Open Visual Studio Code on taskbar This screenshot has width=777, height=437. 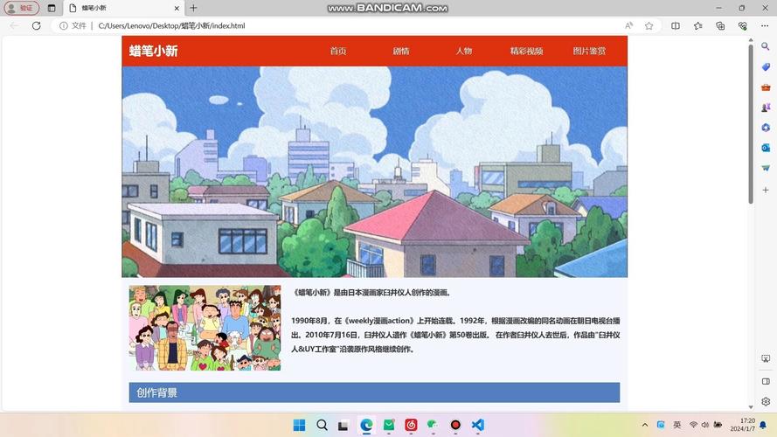[x=478, y=425]
